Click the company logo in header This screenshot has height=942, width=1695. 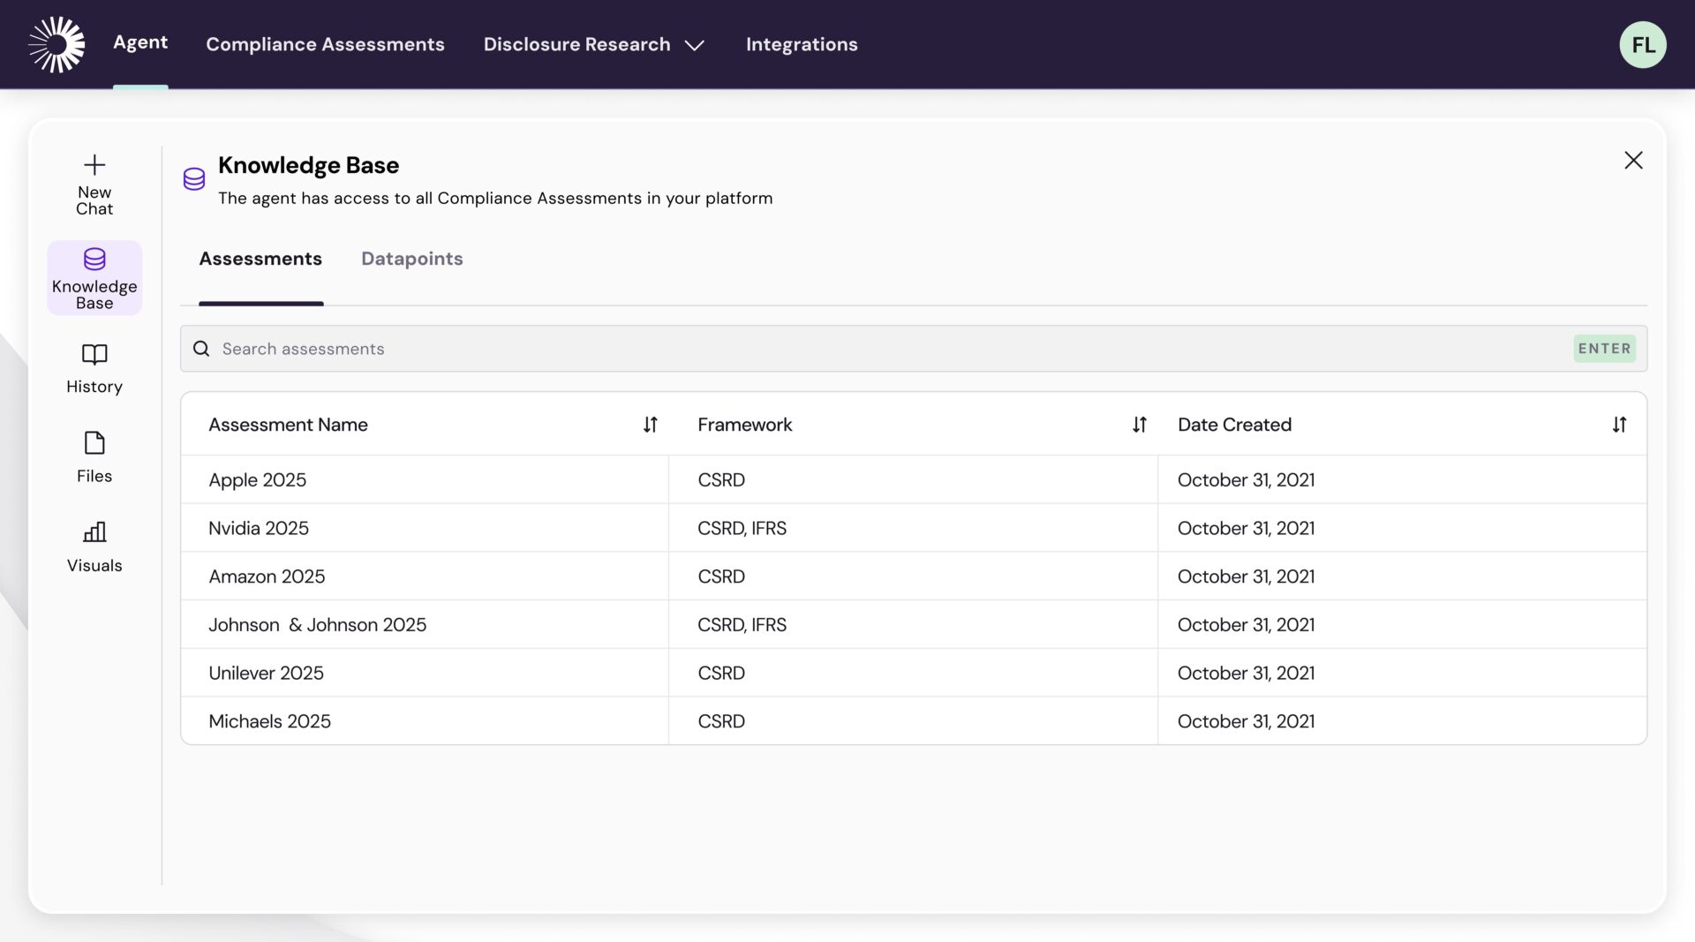click(56, 44)
